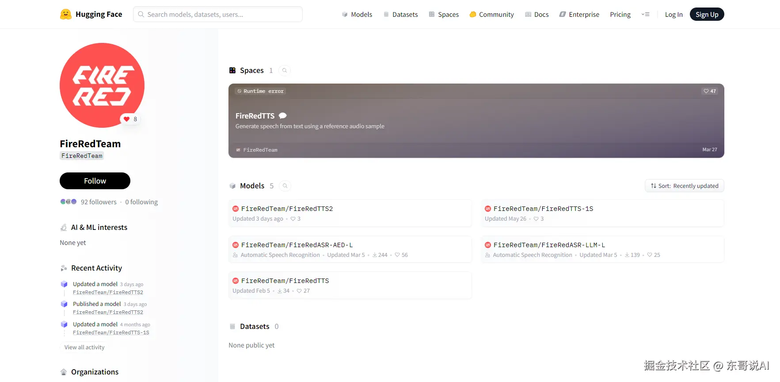
Task: Click View all activity link
Action: point(84,348)
